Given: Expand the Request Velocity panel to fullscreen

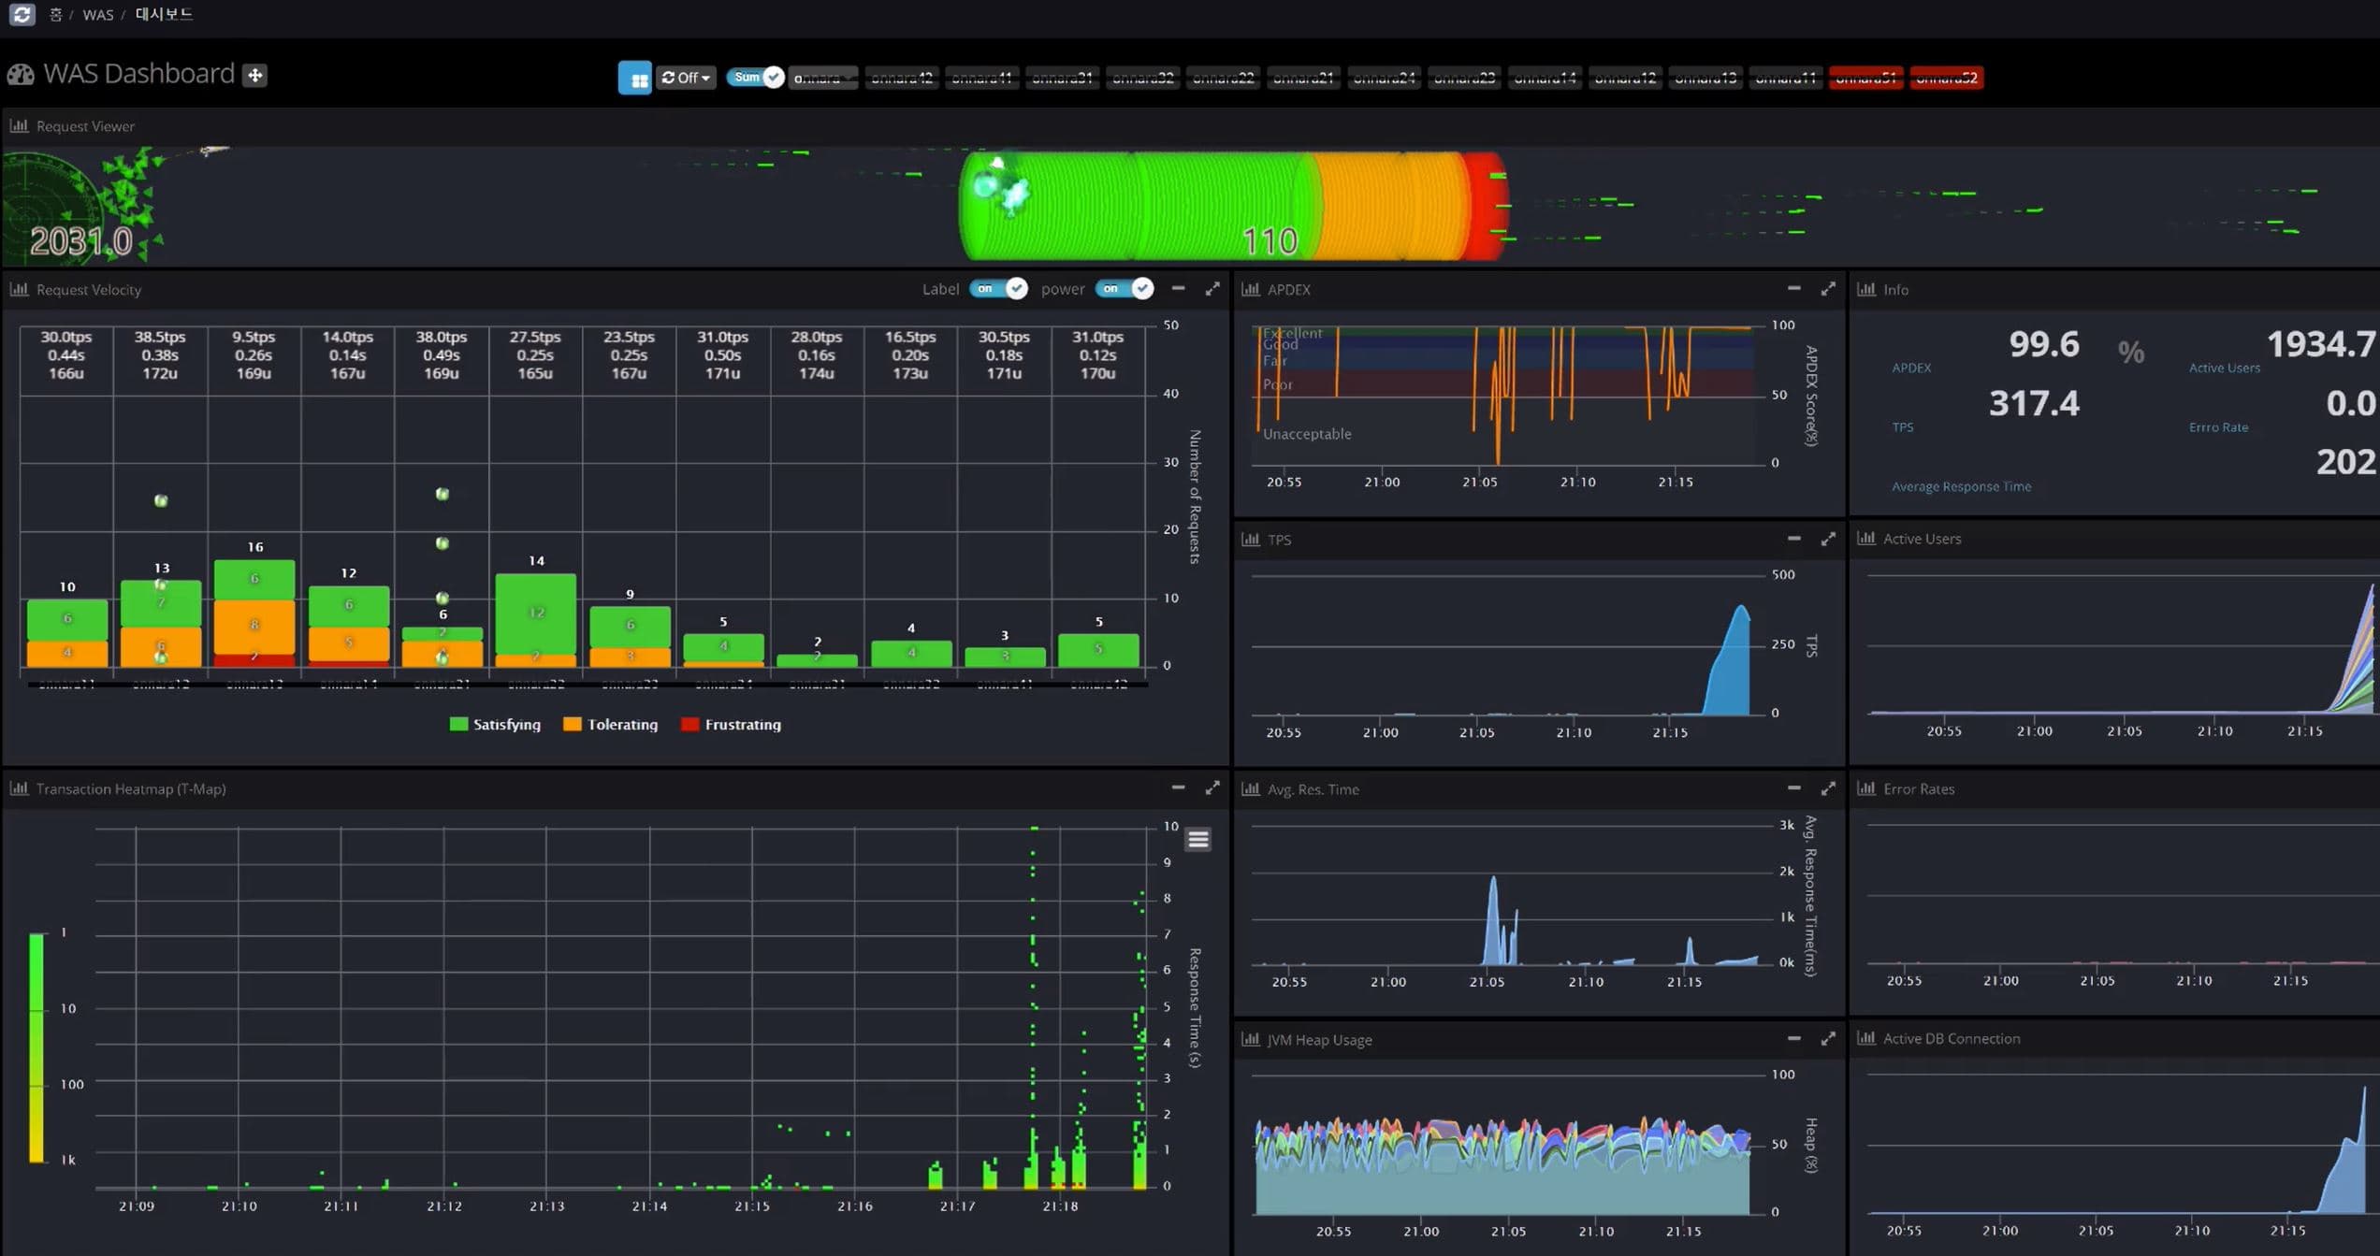Looking at the screenshot, I should click(1212, 289).
